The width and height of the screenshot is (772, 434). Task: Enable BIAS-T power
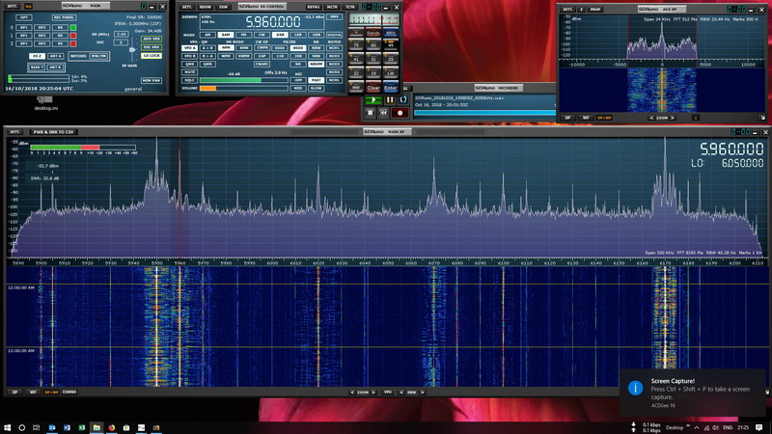37,67
